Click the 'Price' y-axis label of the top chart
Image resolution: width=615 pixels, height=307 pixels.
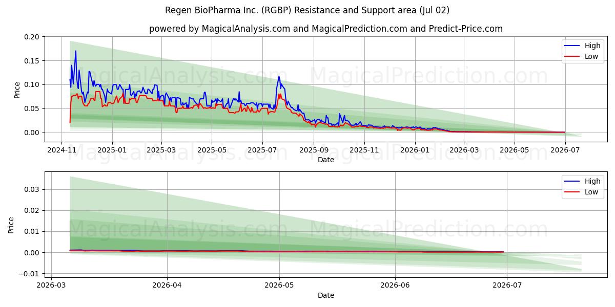17,90
